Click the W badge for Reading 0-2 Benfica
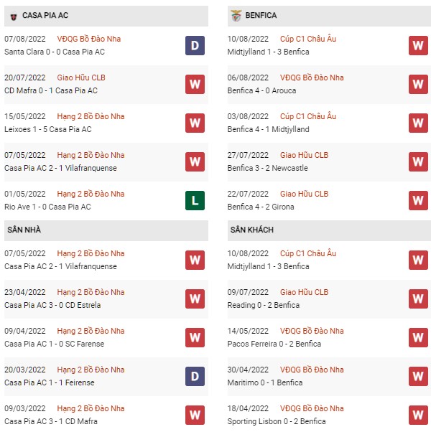Image resolution: width=431 pixels, height=432 pixels. point(418,299)
